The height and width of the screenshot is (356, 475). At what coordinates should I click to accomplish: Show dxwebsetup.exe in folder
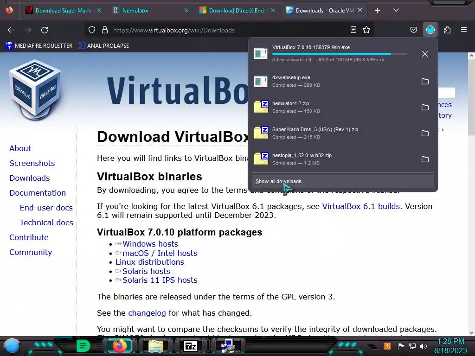tap(425, 82)
